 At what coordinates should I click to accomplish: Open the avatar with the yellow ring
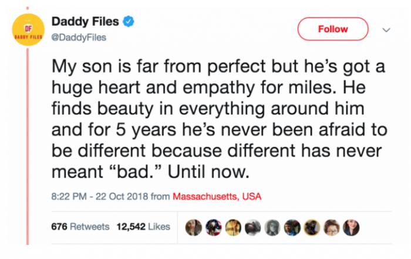[313, 227]
